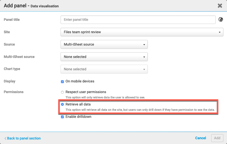Expand the Multi-iSheet source dropdown
227x144 pixels.
104,57
